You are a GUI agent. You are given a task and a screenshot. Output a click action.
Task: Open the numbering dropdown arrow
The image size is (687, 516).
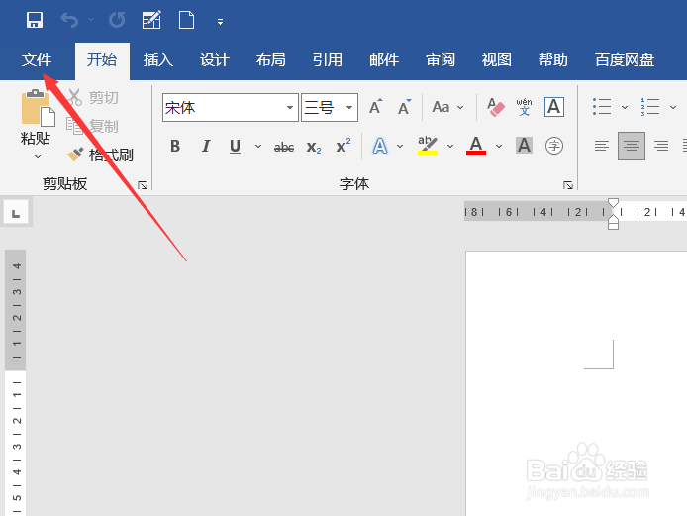click(x=673, y=107)
